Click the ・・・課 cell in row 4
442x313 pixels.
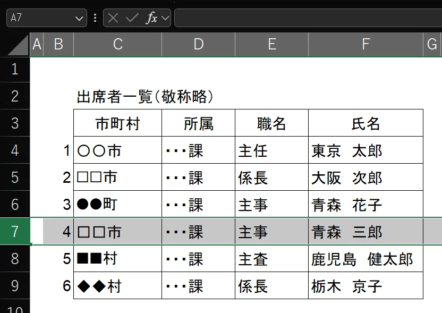click(x=199, y=150)
